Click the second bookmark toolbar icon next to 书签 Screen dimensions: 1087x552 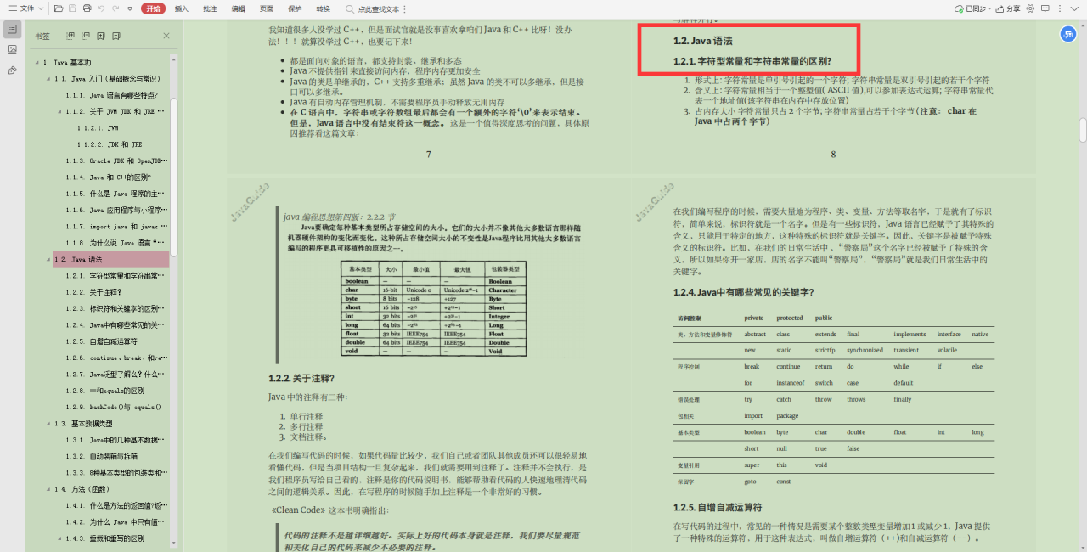click(86, 37)
